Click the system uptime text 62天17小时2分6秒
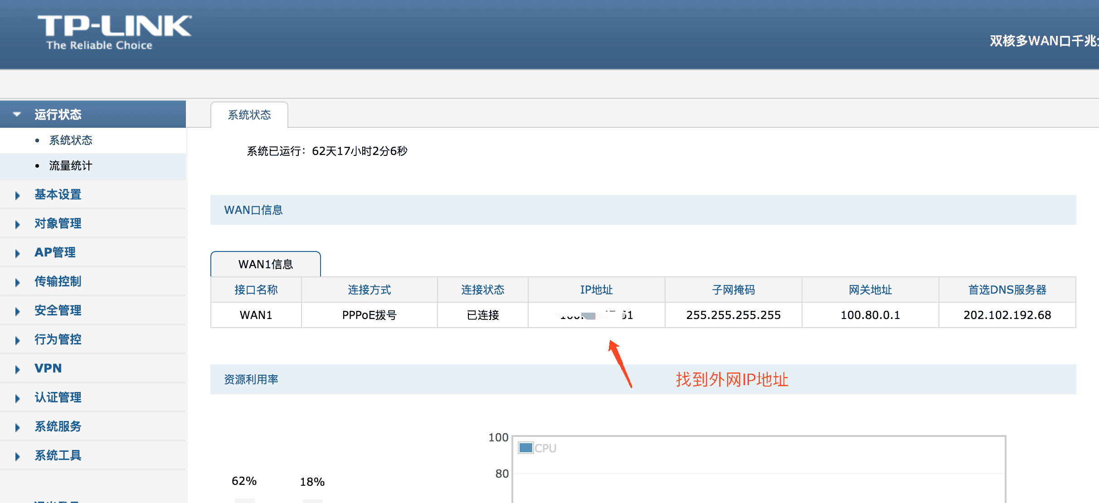 coord(360,151)
